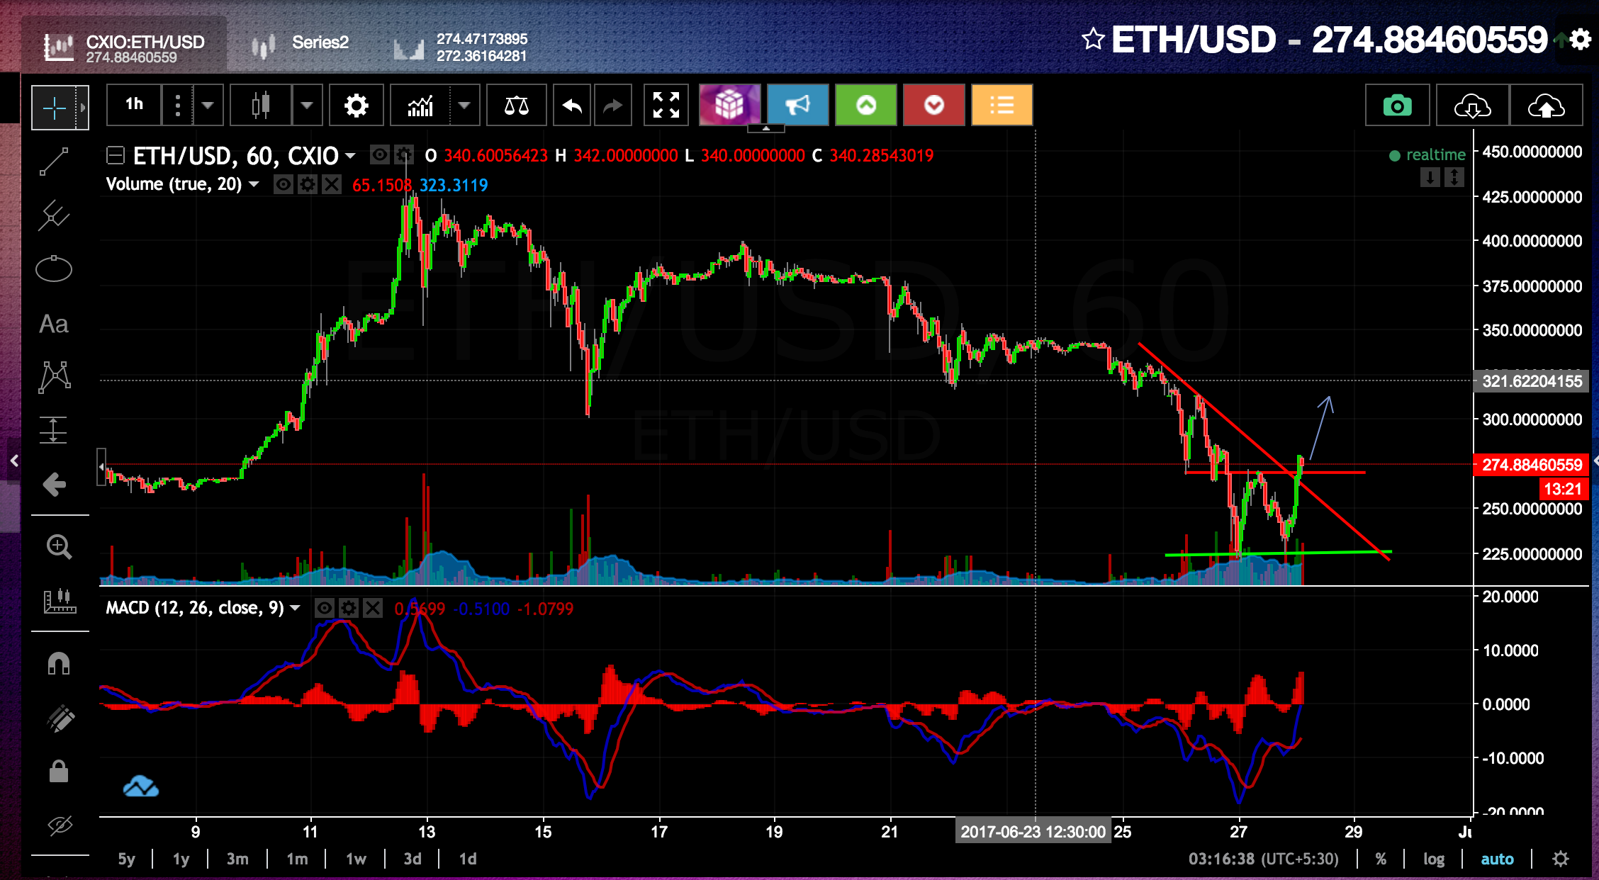1599x880 pixels.
Task: Set the chart range to 1w
Action: (355, 859)
